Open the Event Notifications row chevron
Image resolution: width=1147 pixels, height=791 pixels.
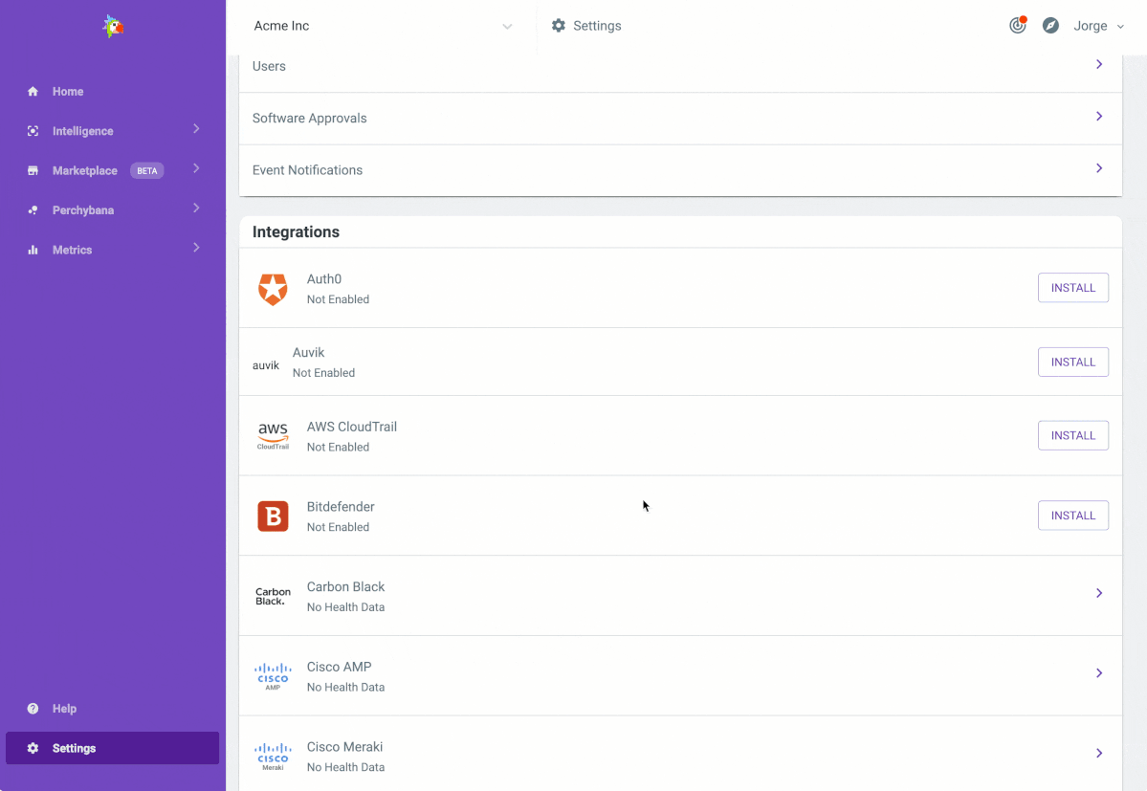tap(1099, 168)
